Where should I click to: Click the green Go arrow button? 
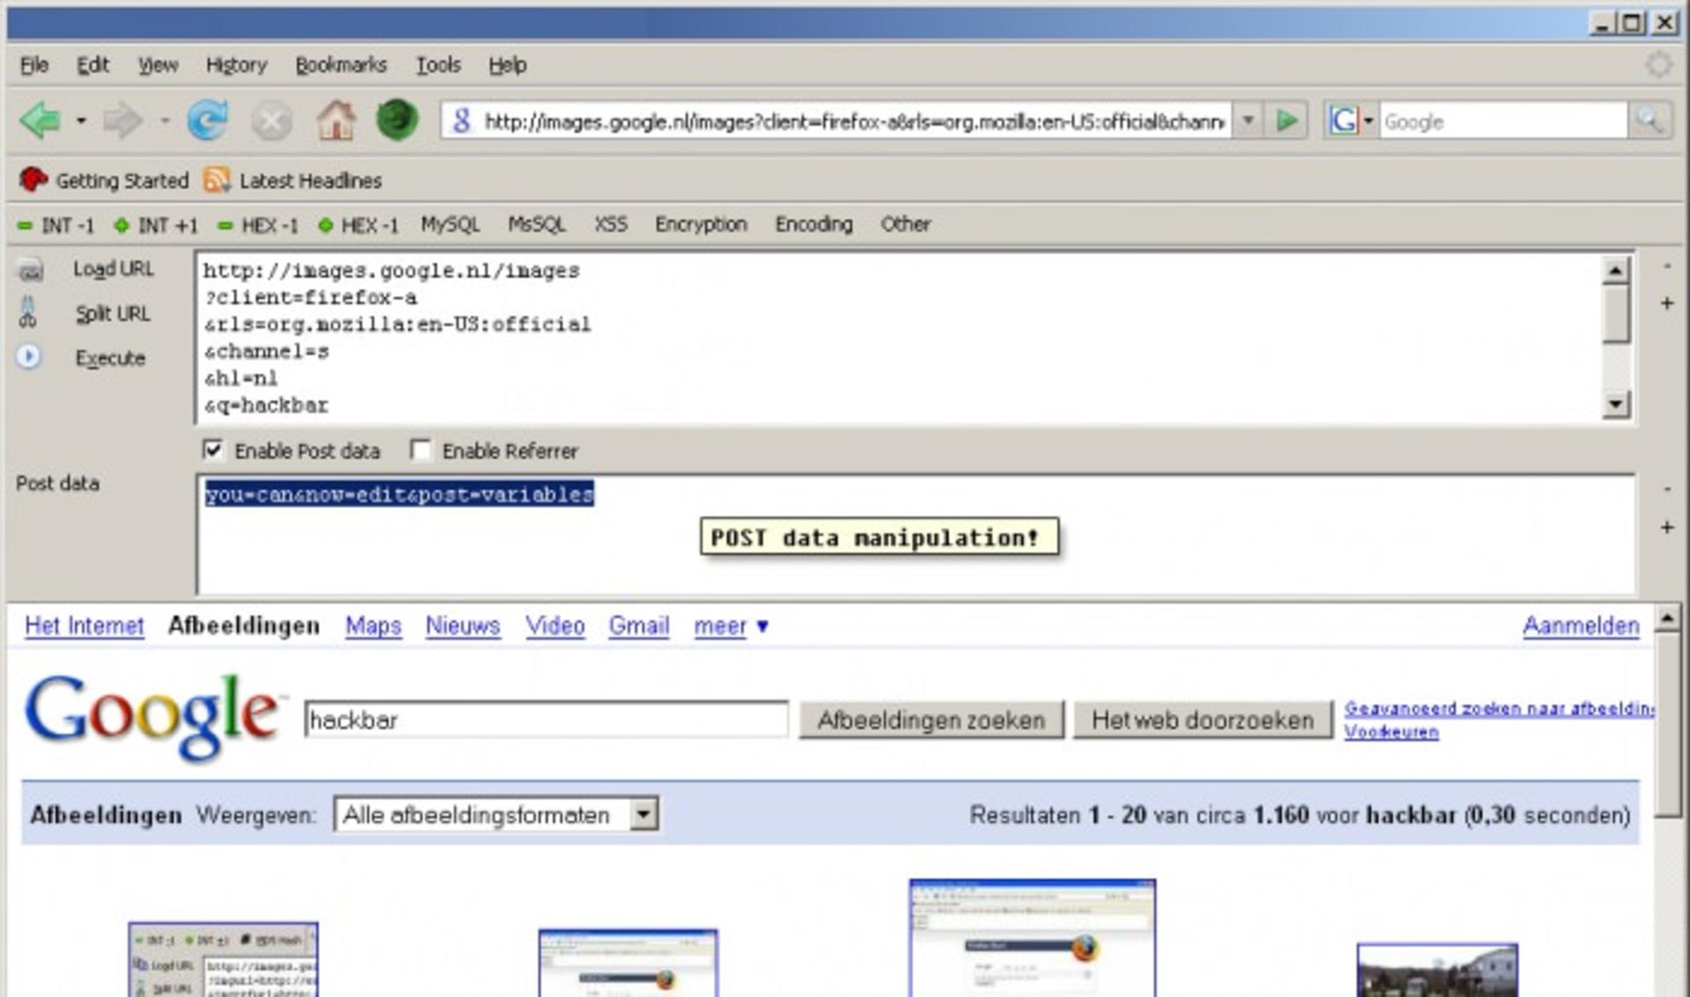1287,121
